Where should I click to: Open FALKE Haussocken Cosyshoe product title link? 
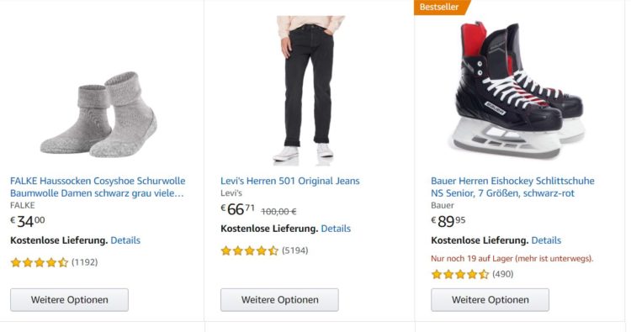coord(98,187)
